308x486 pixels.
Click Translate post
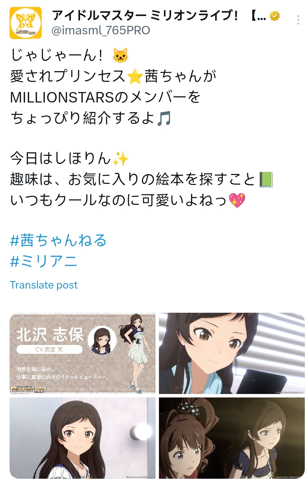pos(44,285)
